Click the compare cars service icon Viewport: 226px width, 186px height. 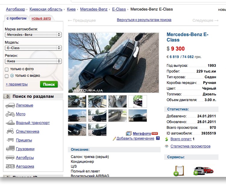pyautogui.click(x=203, y=171)
